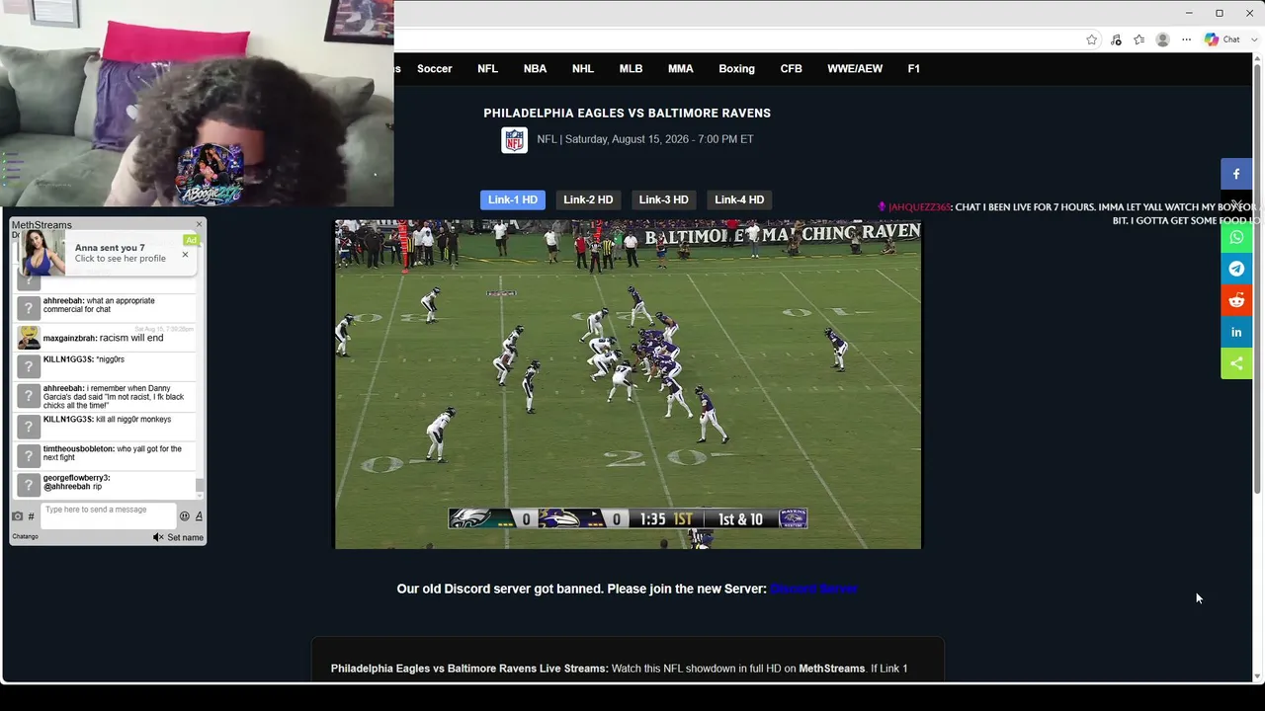Minimize the browser window
Viewport: 1265px width, 711px height.
(1189, 13)
